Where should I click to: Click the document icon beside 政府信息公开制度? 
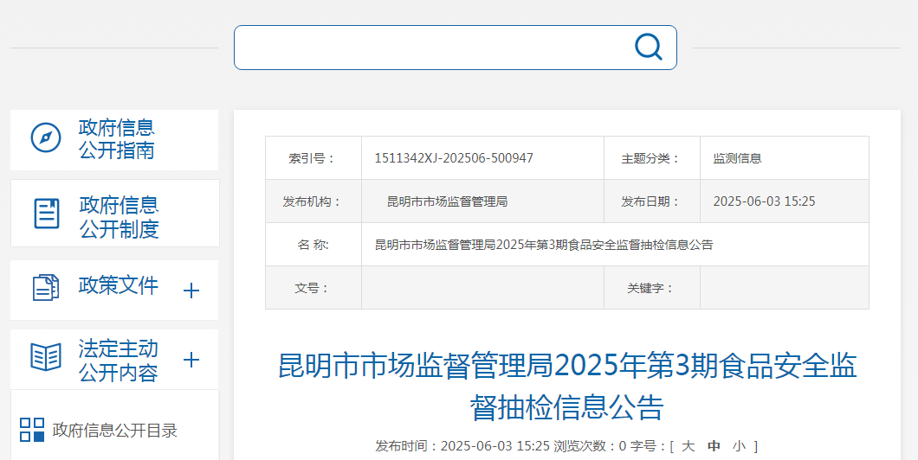click(x=46, y=214)
